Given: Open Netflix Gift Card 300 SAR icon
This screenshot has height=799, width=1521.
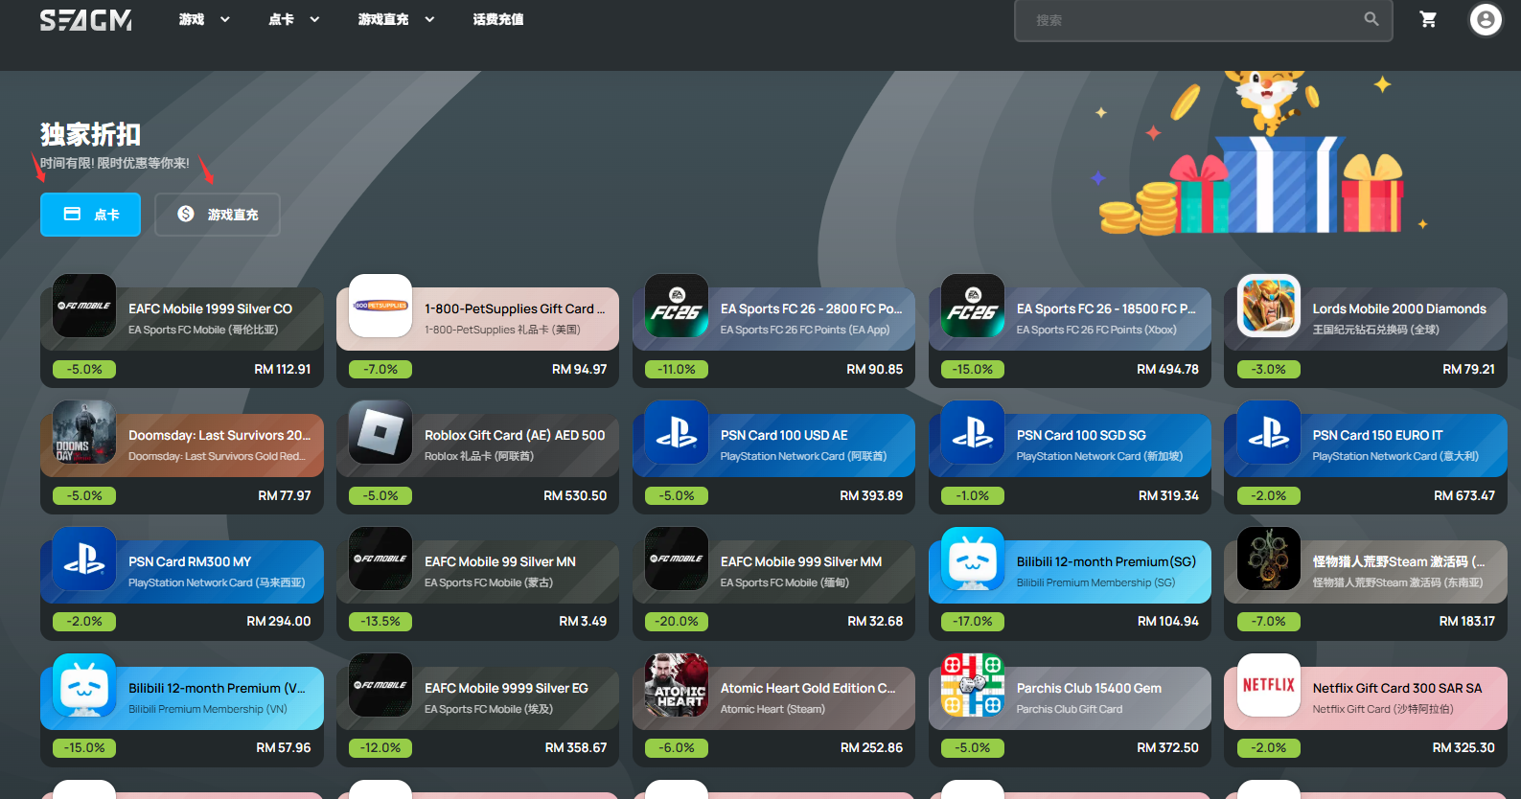Looking at the screenshot, I should pyautogui.click(x=1269, y=685).
